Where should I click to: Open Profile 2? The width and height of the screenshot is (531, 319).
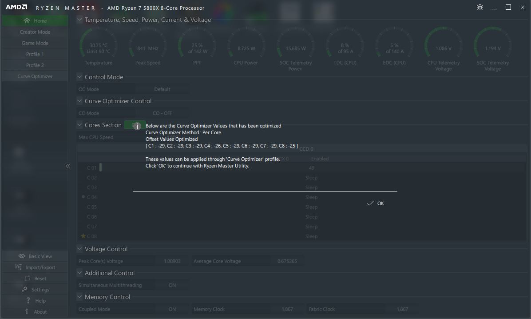(x=35, y=65)
